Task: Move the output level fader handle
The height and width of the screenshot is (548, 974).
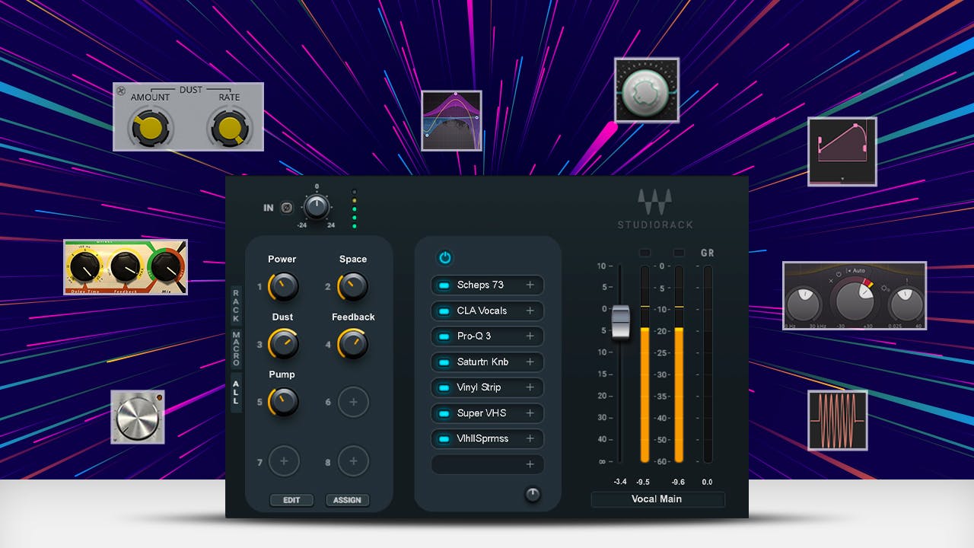Action: pyautogui.click(x=621, y=323)
